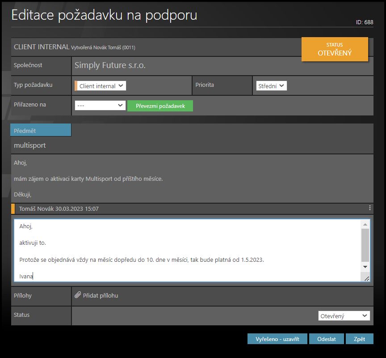
Task: Click the orange marker beside Tomáš Novák comment
Action: [x=13, y=209]
